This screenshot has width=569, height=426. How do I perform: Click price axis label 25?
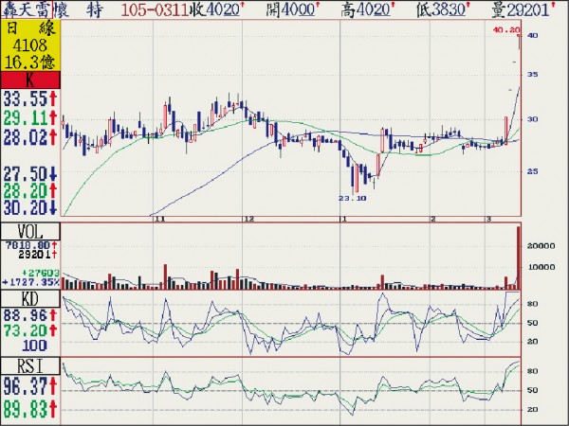[533, 171]
